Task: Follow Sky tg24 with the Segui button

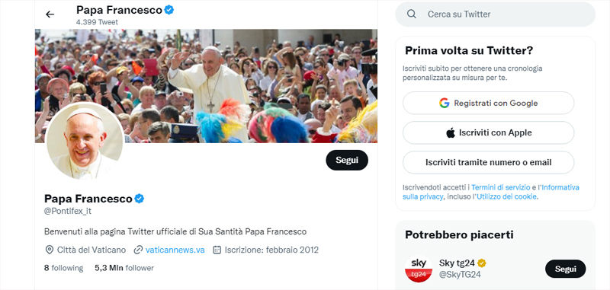Action: 565,269
